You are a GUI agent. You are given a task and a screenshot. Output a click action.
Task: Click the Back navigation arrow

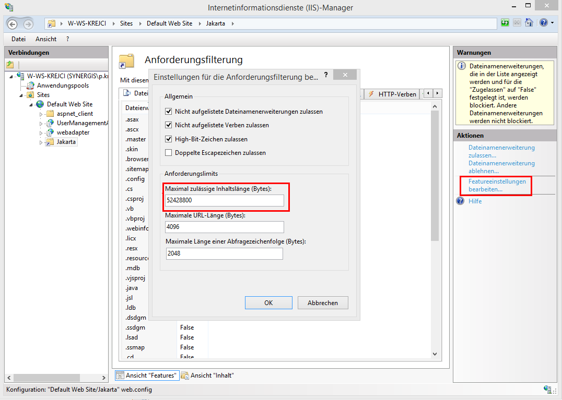pos(13,24)
